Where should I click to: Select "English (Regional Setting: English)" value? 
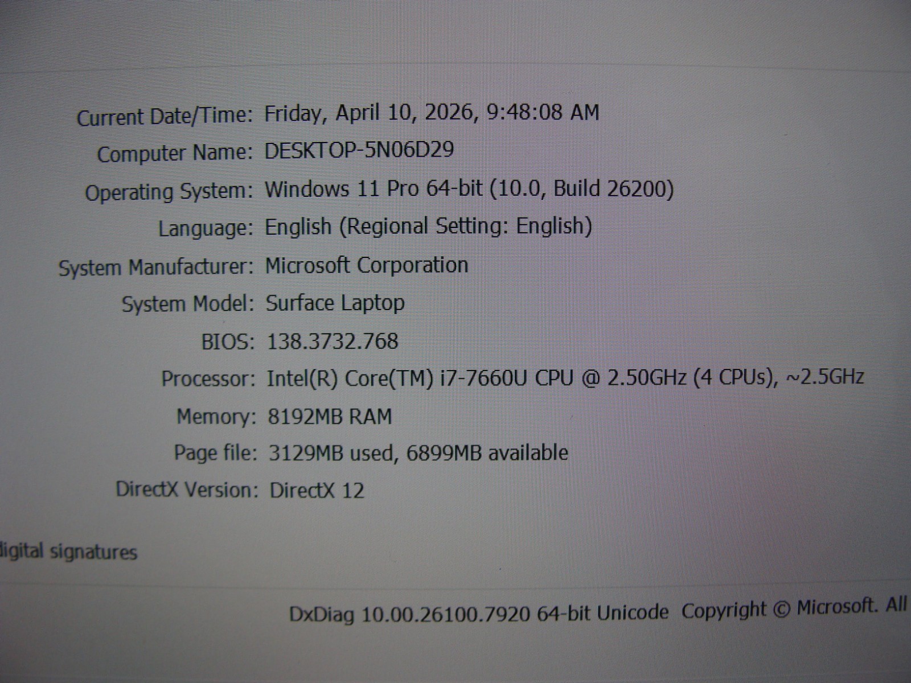(x=429, y=227)
